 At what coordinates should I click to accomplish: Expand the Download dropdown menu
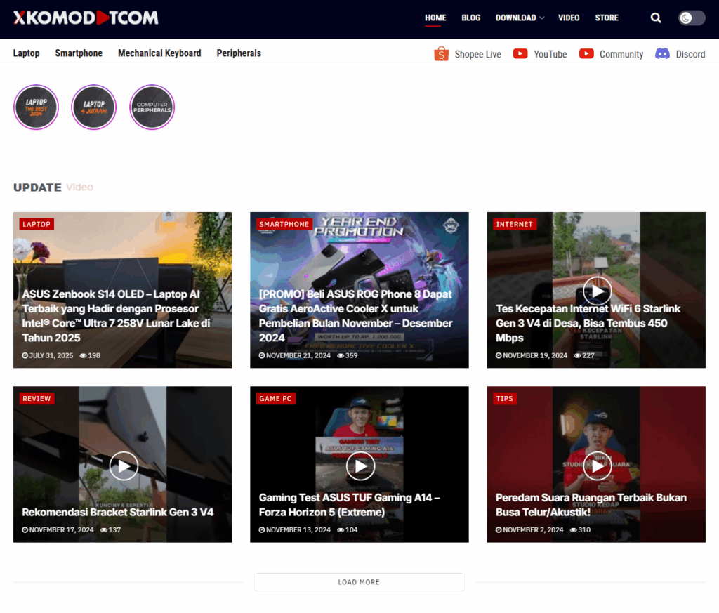tap(520, 18)
